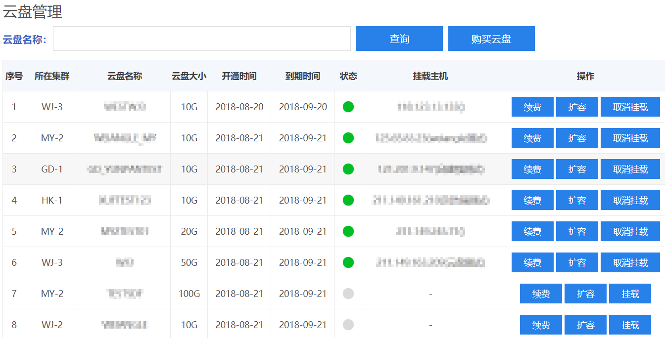Focus the 云盘名称 search input field
Viewport: 665px width, 338px height.
pos(202,39)
